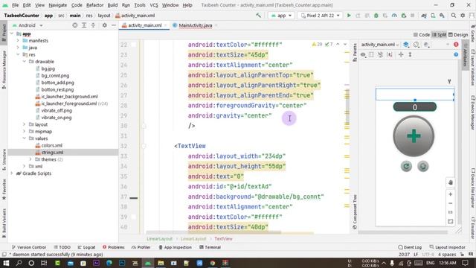Screen dimensions: 476x268
Task: Expand all in Project panel
Action: click(x=84, y=25)
